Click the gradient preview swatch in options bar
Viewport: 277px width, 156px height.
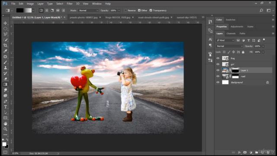coord(24,10)
